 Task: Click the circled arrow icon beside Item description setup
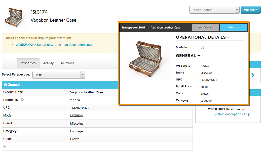[x=215, y=114]
